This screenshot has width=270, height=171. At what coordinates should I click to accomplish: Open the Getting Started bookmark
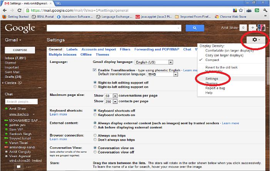[16, 16]
